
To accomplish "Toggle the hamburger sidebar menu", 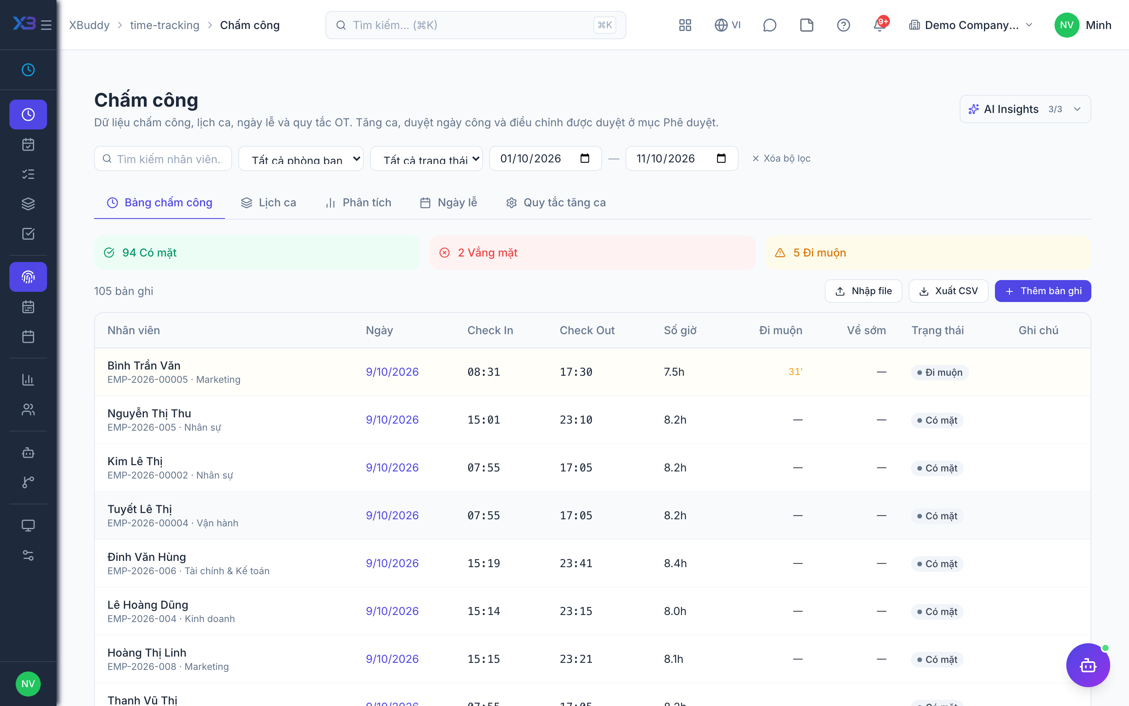I will pos(46,25).
